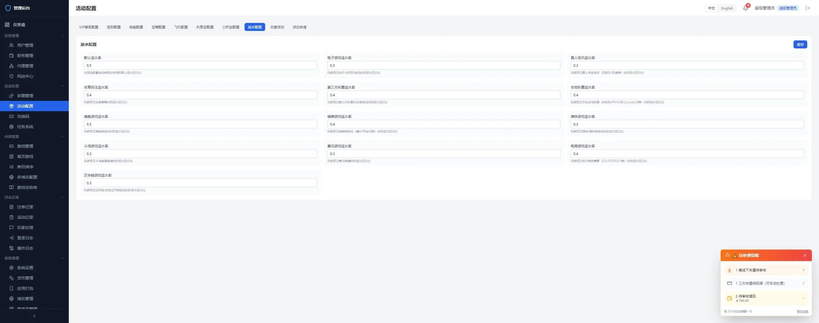Switch language to English

tap(727, 8)
